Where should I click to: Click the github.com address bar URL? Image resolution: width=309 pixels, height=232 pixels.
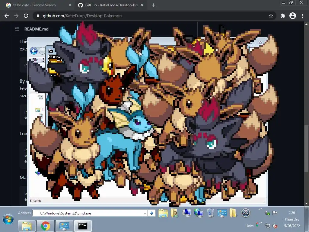(x=82, y=16)
